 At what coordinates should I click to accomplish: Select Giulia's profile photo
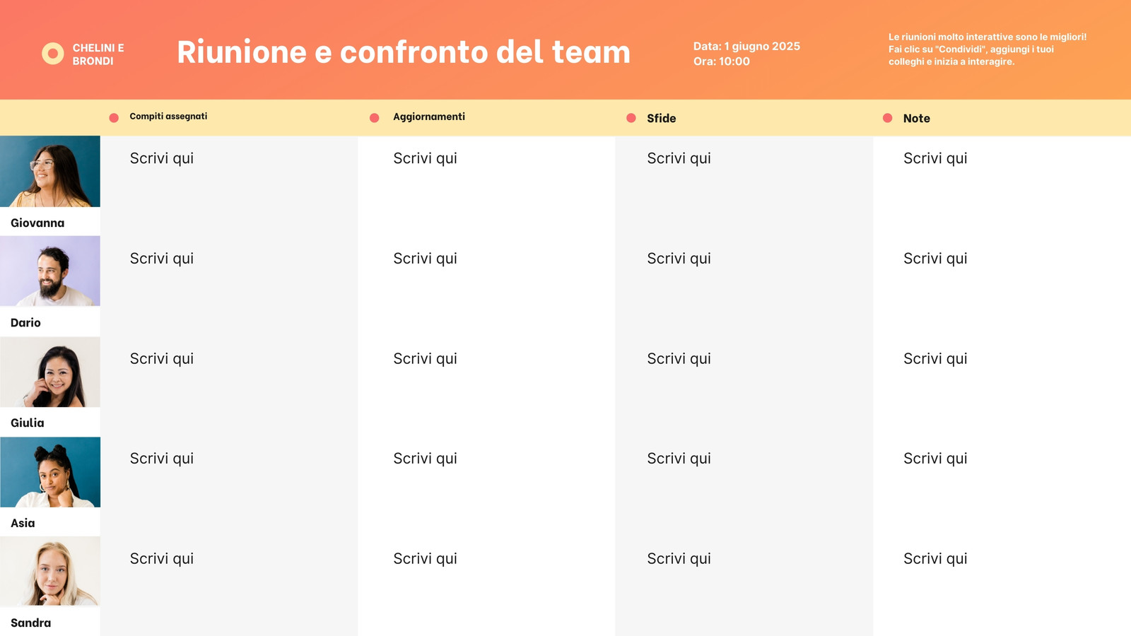(x=50, y=372)
